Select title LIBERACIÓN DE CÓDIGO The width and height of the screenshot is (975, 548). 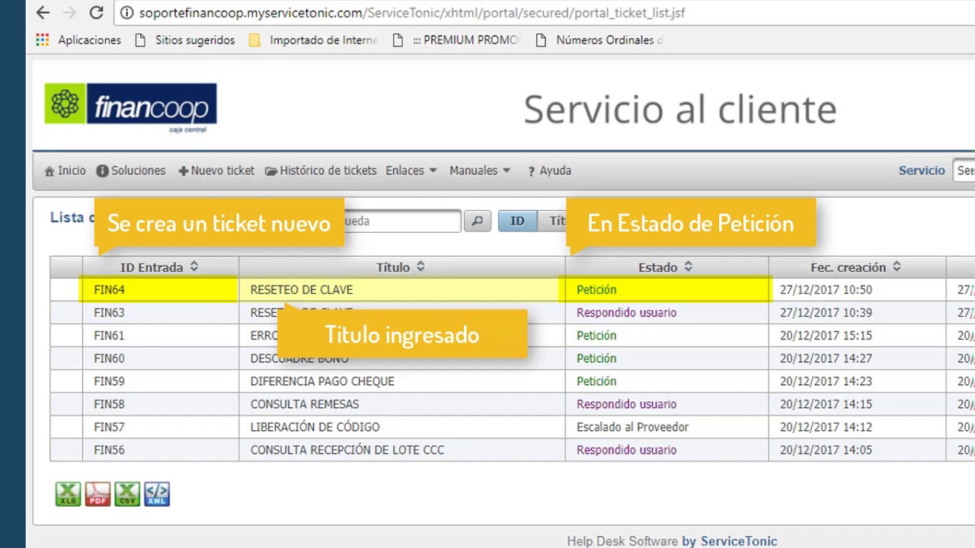315,427
